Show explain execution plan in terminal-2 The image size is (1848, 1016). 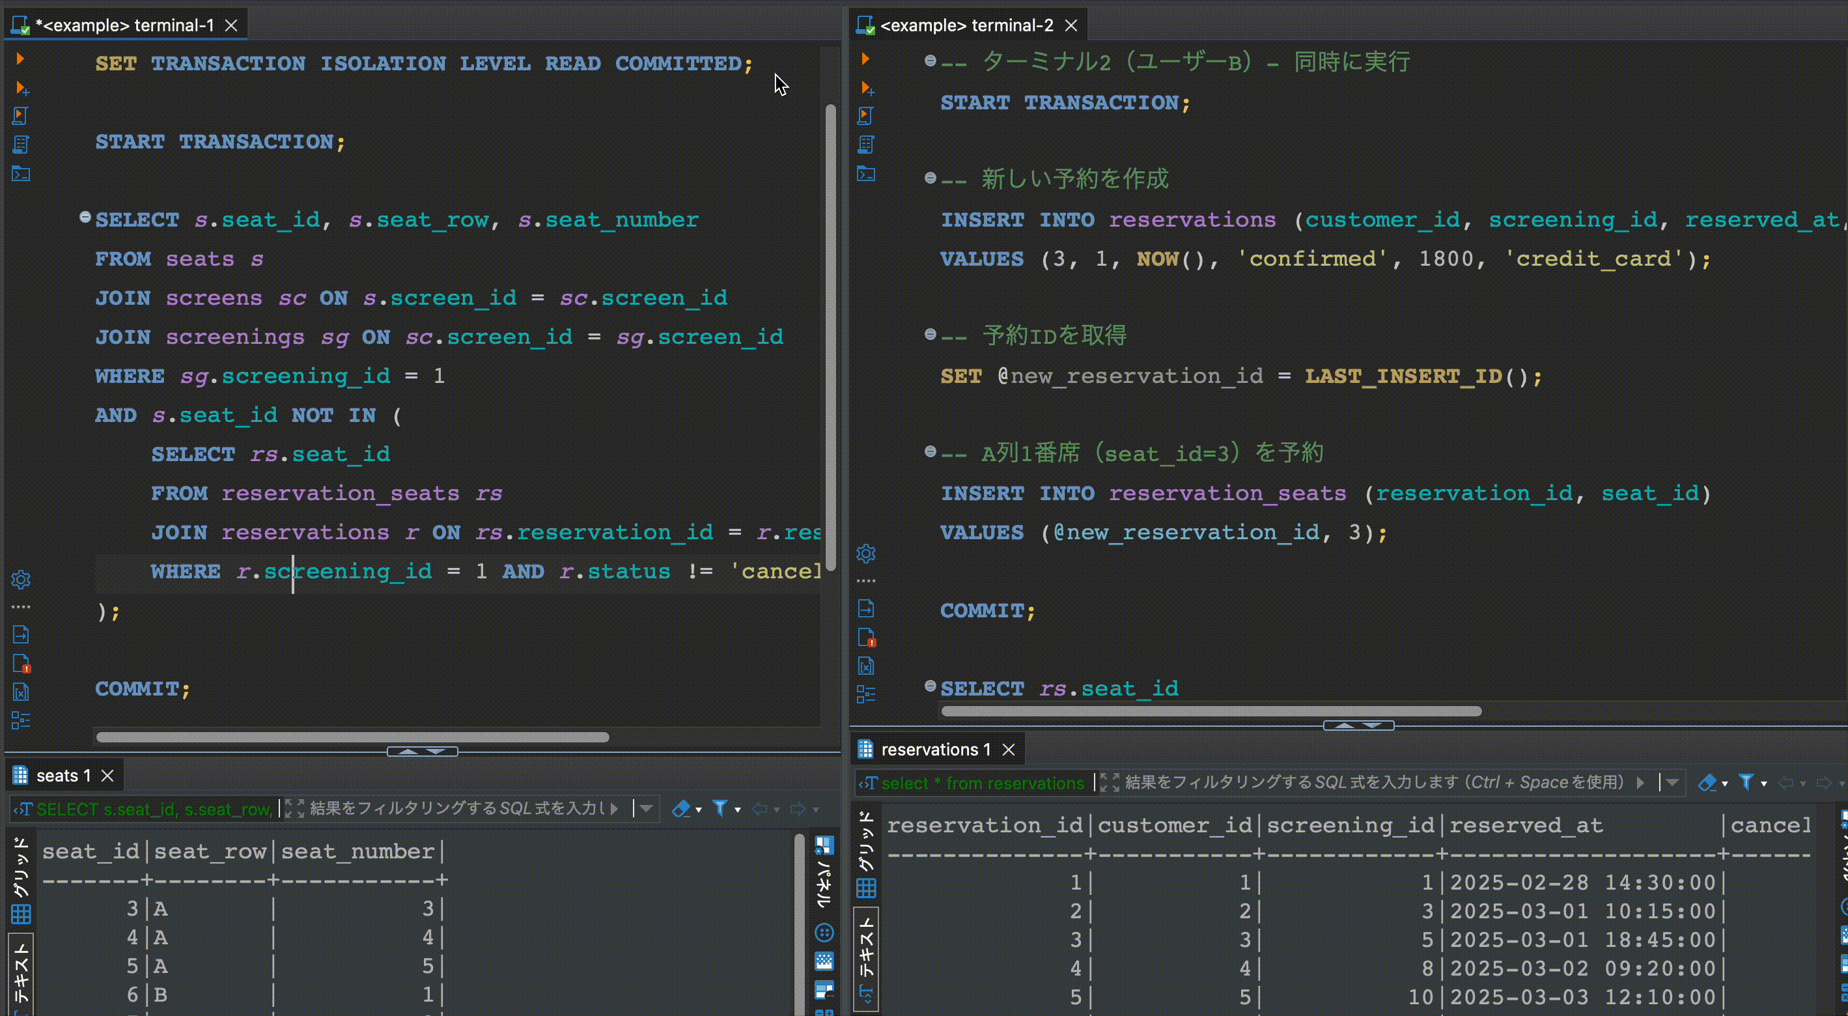click(866, 145)
